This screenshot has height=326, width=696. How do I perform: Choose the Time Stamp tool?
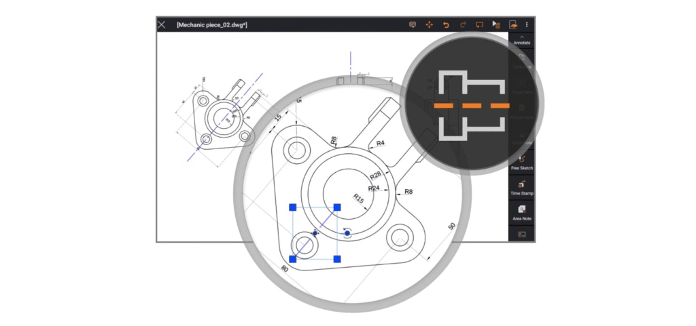[x=521, y=187]
